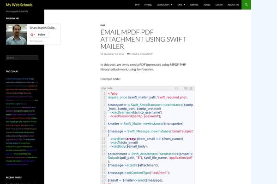Image resolution: width=277 pixels, height=184 pixels.
Task: Toggle plain code view icon
Action: pos(176,88)
